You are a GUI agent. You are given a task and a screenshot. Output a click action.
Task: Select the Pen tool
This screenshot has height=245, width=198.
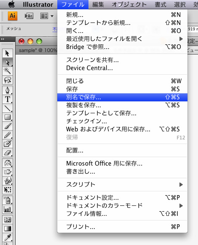8,90
